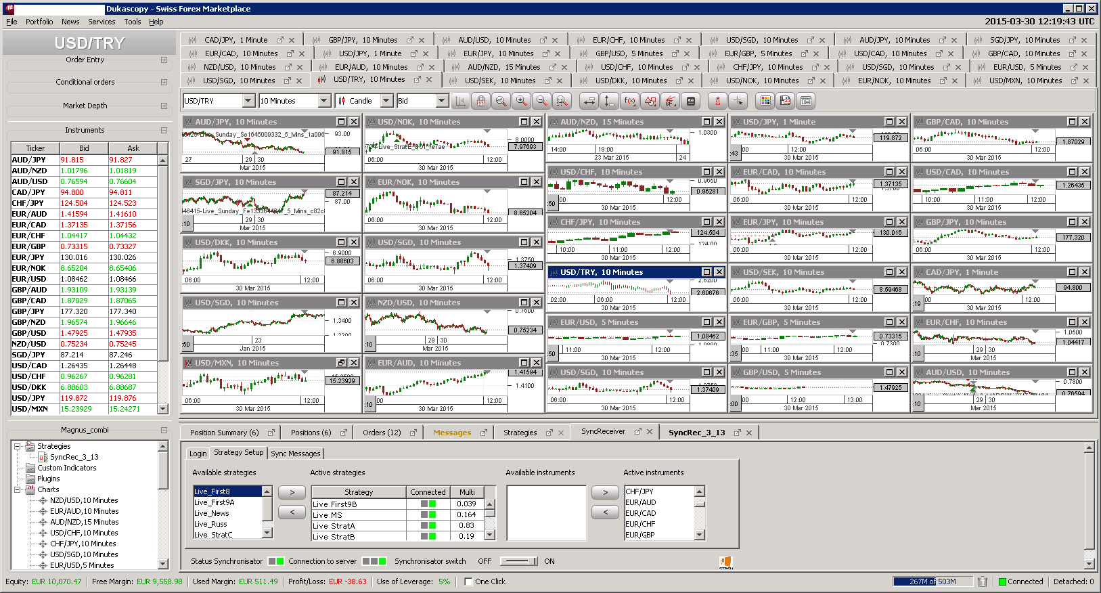Remove instrument from Active instruments
The image size is (1101, 593).
pos(605,512)
